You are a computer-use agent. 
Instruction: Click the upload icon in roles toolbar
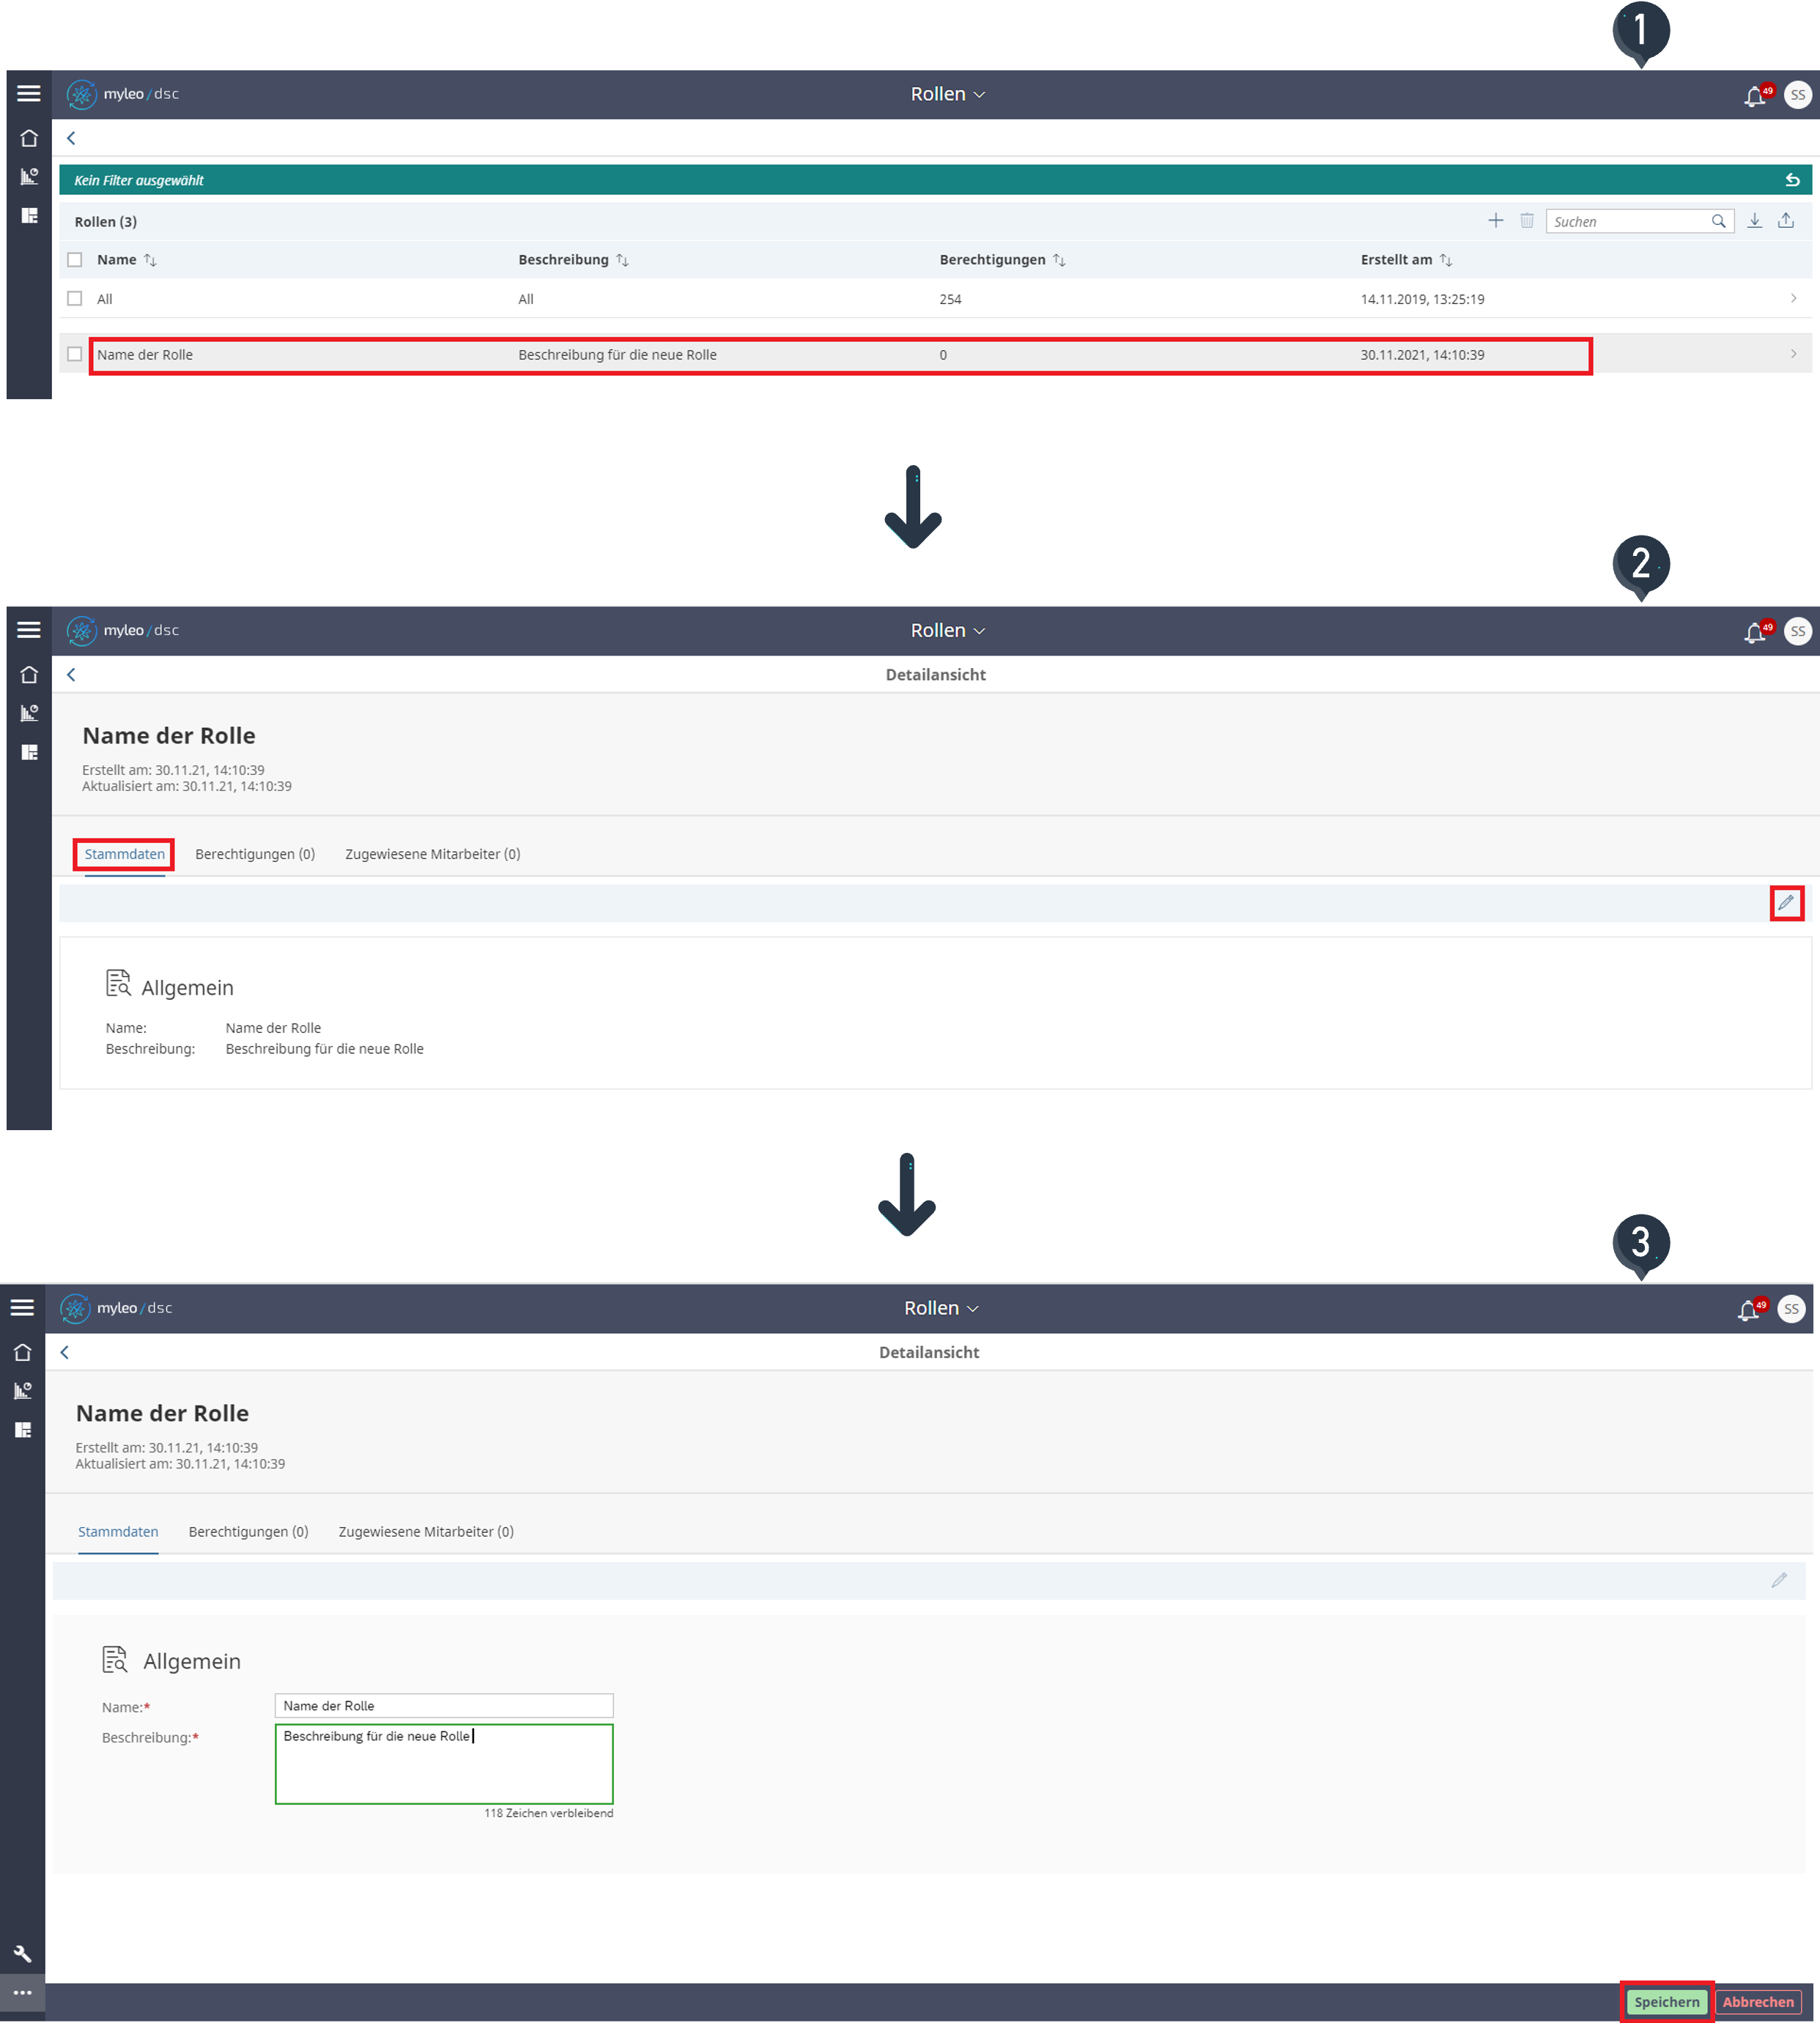click(x=1786, y=221)
